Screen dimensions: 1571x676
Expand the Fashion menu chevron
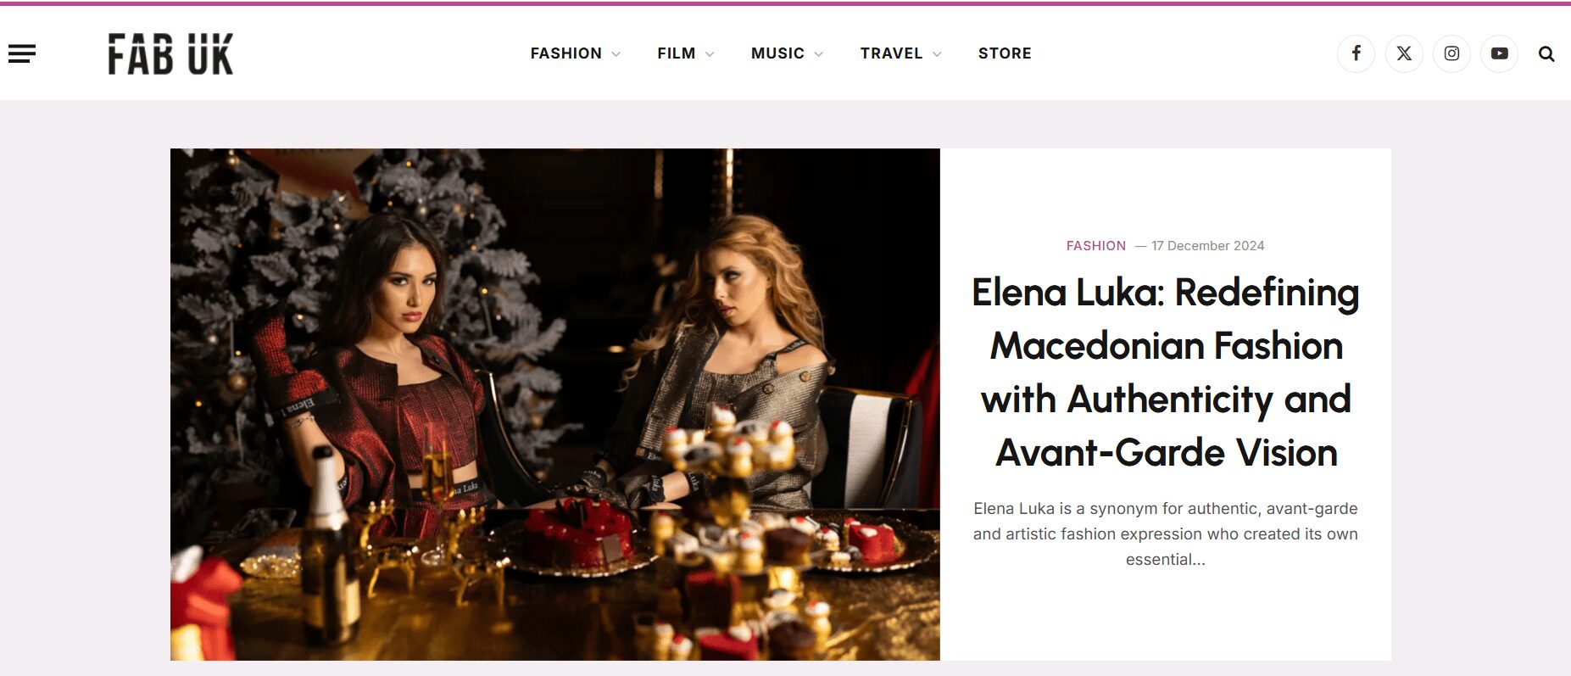click(x=616, y=54)
